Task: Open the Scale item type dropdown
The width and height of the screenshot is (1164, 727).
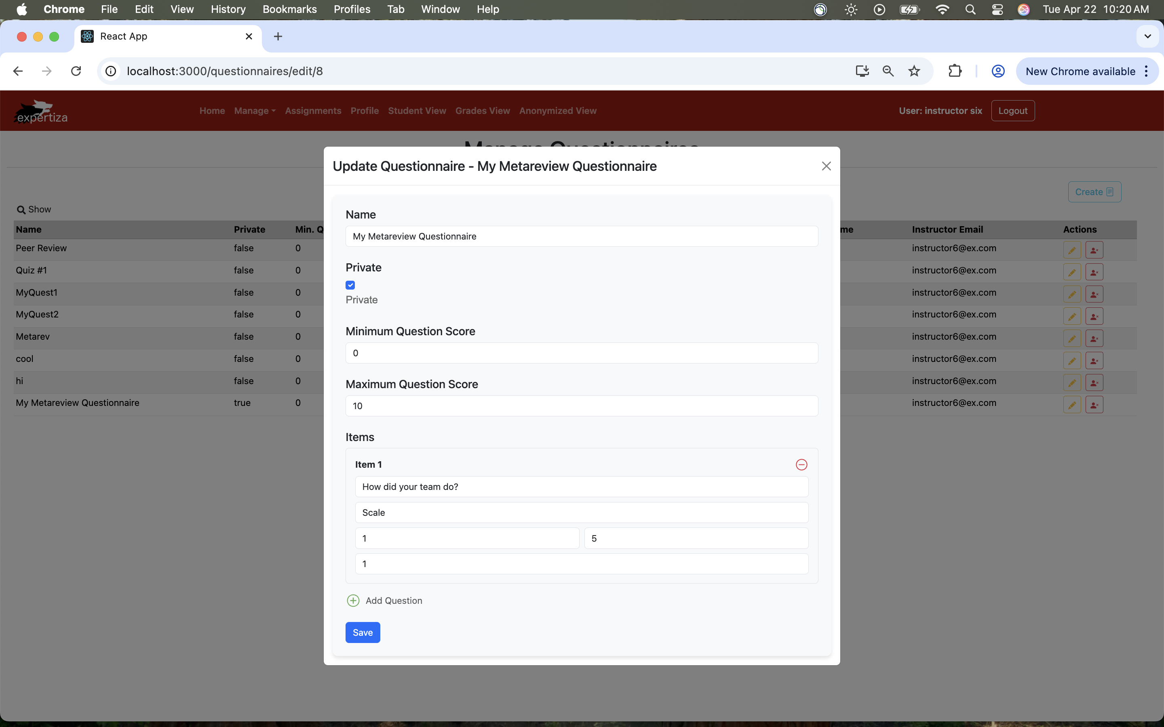Action: (581, 513)
